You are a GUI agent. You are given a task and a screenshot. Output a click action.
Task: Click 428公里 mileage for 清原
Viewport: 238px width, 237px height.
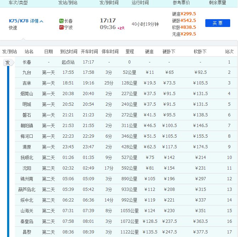click(129, 147)
